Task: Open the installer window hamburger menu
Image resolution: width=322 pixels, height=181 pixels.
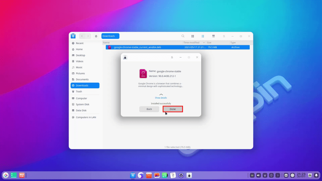Action: coord(172,57)
